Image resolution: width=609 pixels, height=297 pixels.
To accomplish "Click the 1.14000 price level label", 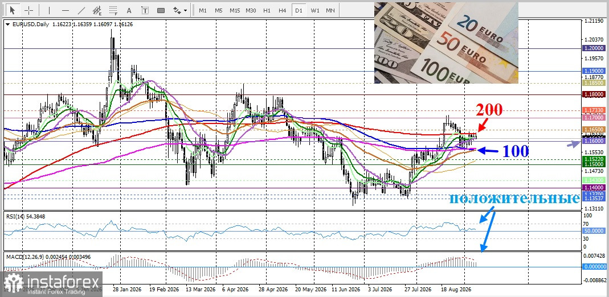I will (x=594, y=187).
